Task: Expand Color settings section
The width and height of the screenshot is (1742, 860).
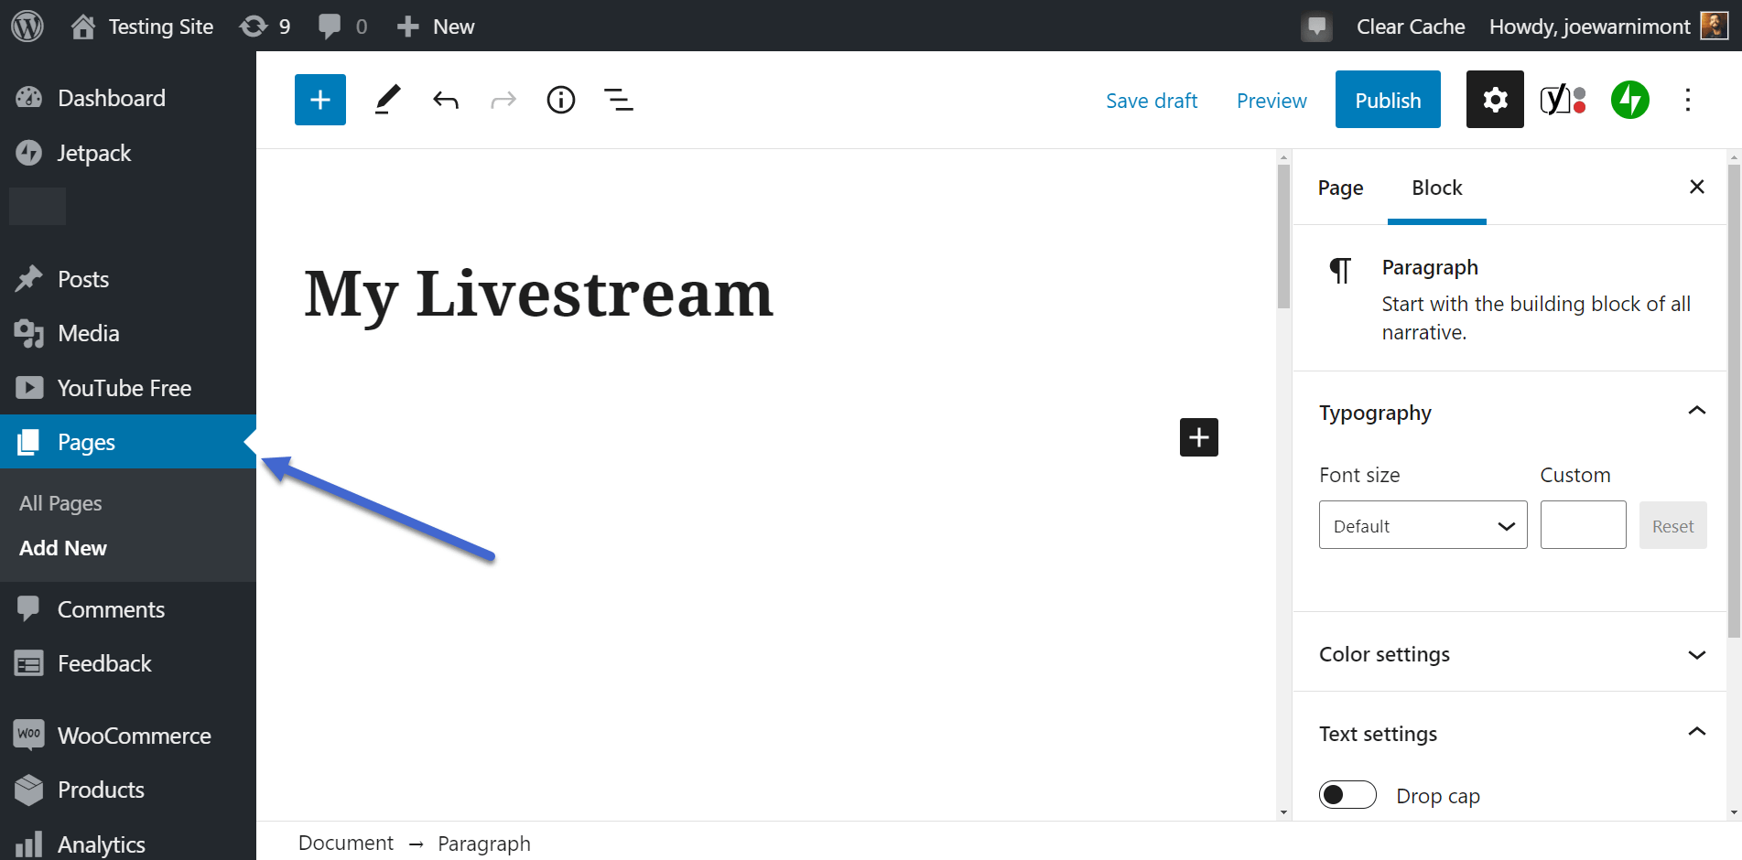Action: pyautogui.click(x=1510, y=654)
